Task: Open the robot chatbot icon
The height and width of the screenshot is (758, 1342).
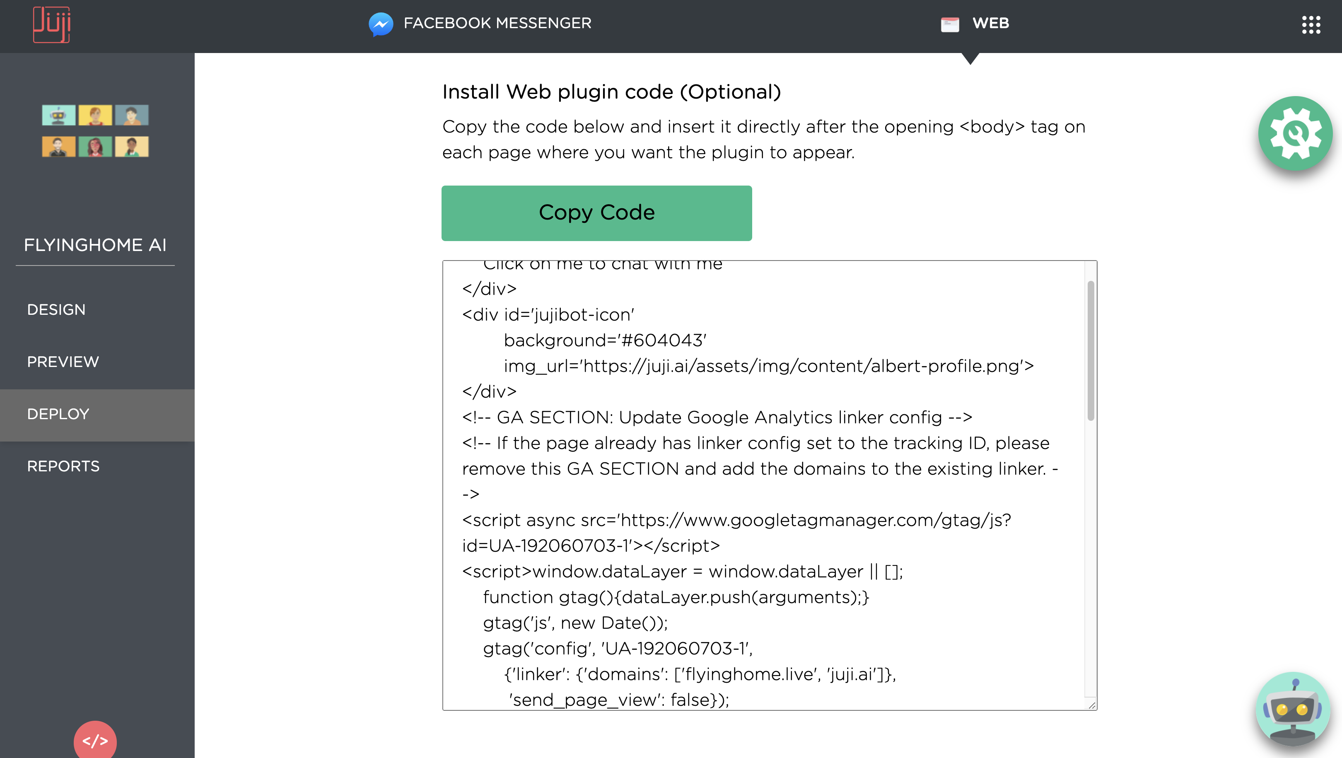Action: [x=1293, y=709]
